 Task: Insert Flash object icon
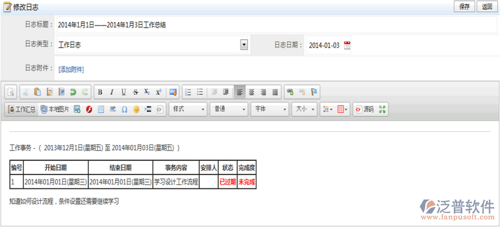(89, 109)
